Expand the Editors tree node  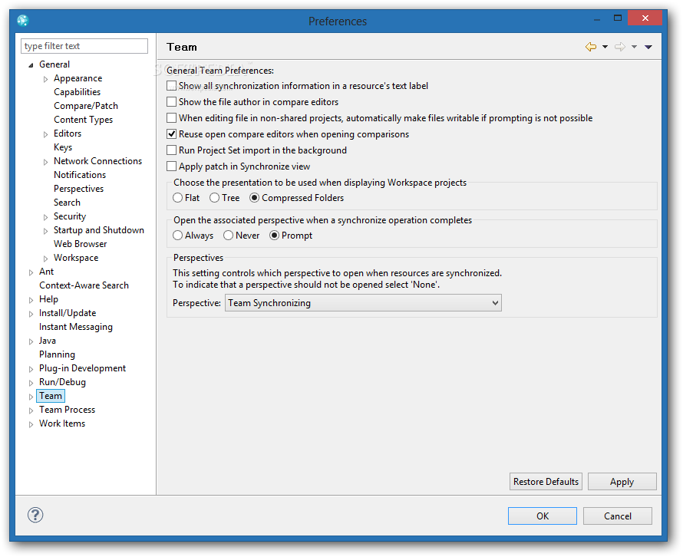pos(46,134)
